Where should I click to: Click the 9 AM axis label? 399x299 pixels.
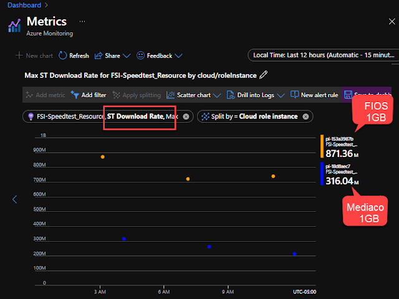click(x=228, y=292)
